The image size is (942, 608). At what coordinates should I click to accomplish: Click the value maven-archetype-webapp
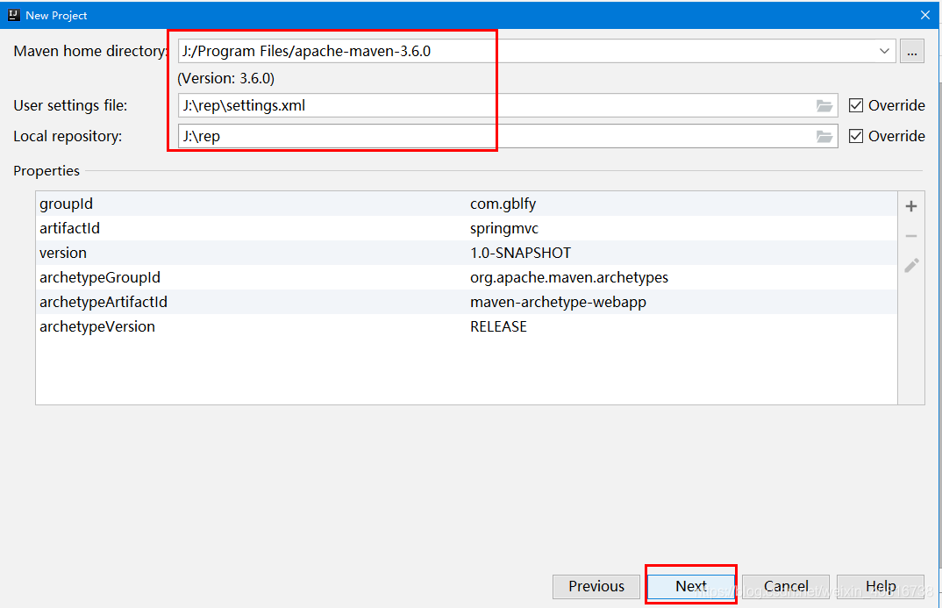coord(558,302)
